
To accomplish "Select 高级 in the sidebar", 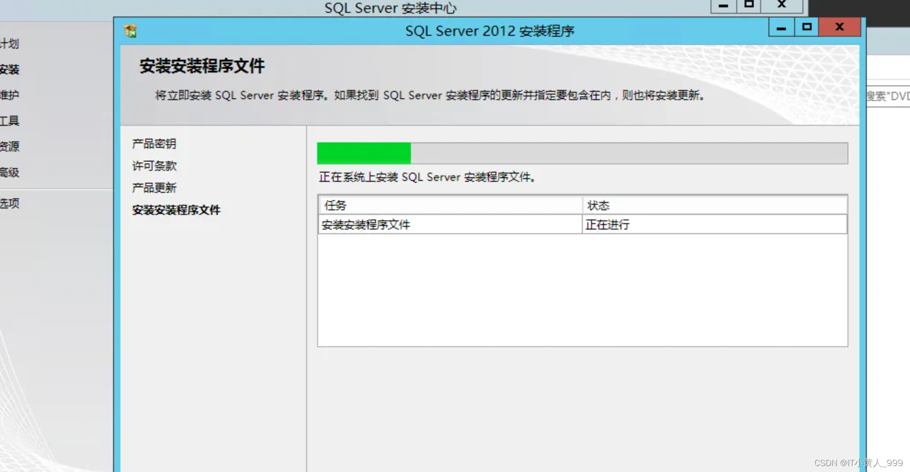I will [x=8, y=172].
